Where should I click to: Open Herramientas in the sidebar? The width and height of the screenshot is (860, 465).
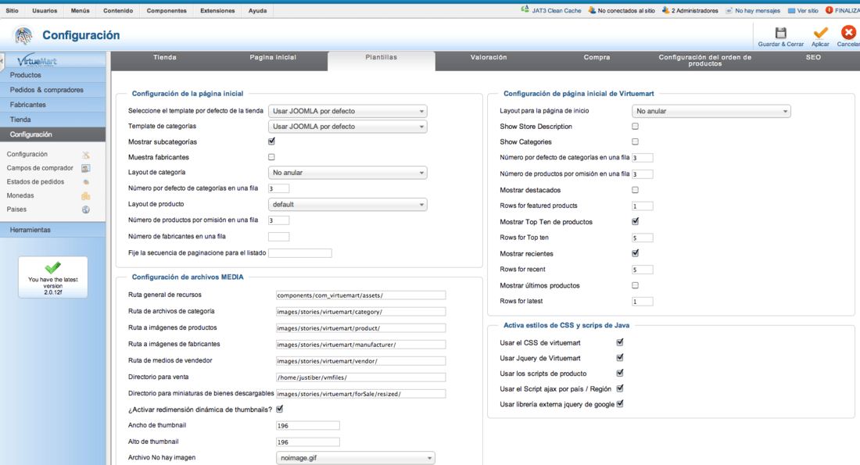pyautogui.click(x=52, y=230)
